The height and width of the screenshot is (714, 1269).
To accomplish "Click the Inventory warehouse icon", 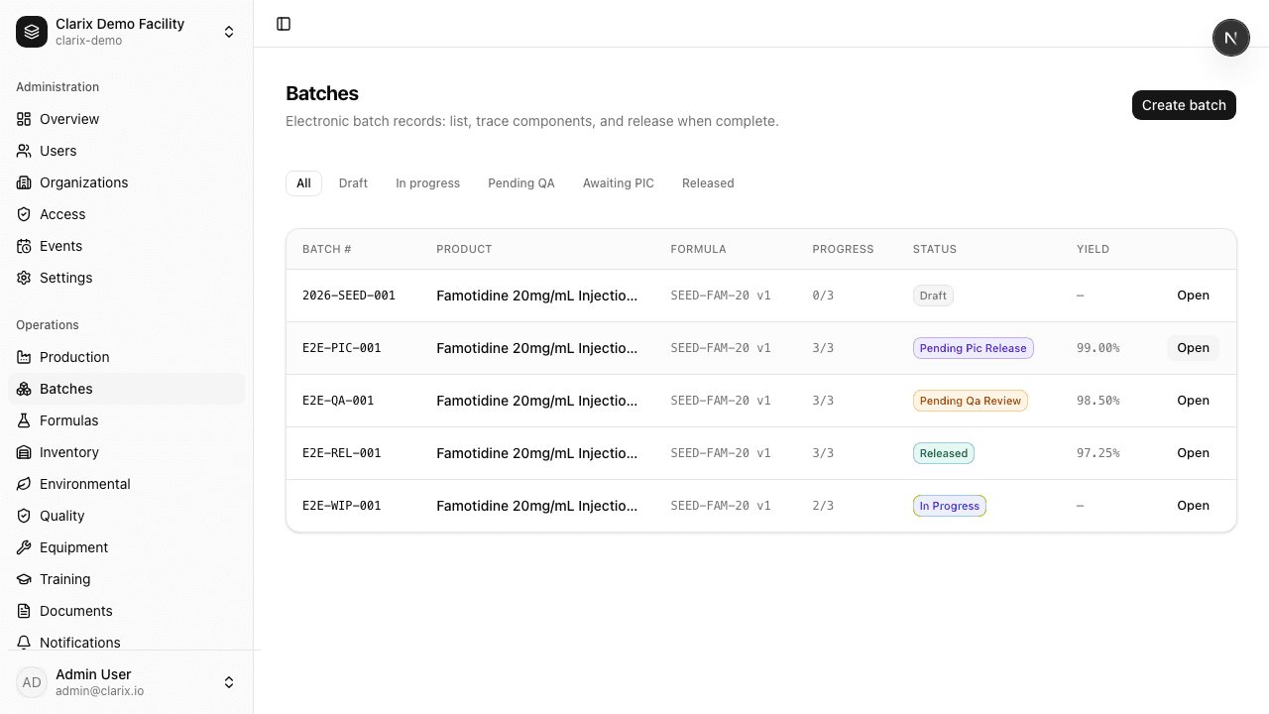I will click(x=24, y=452).
